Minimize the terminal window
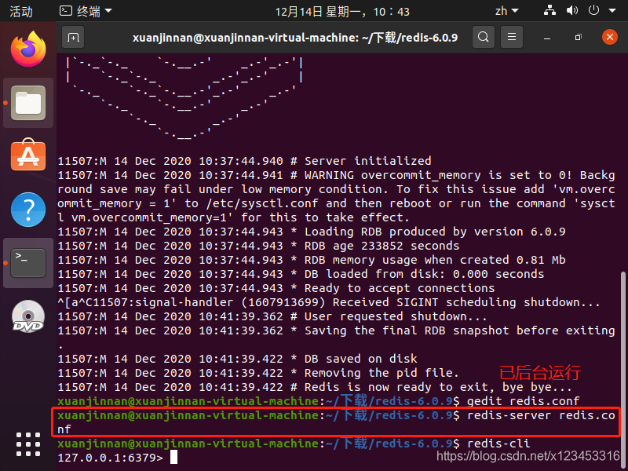The image size is (628, 471). click(x=547, y=38)
